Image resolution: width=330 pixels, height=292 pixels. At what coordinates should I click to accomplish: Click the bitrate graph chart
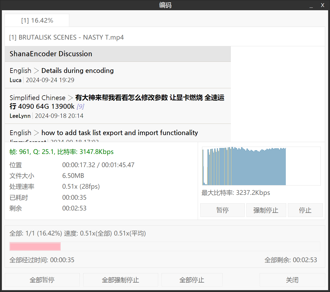[x=261, y=166]
